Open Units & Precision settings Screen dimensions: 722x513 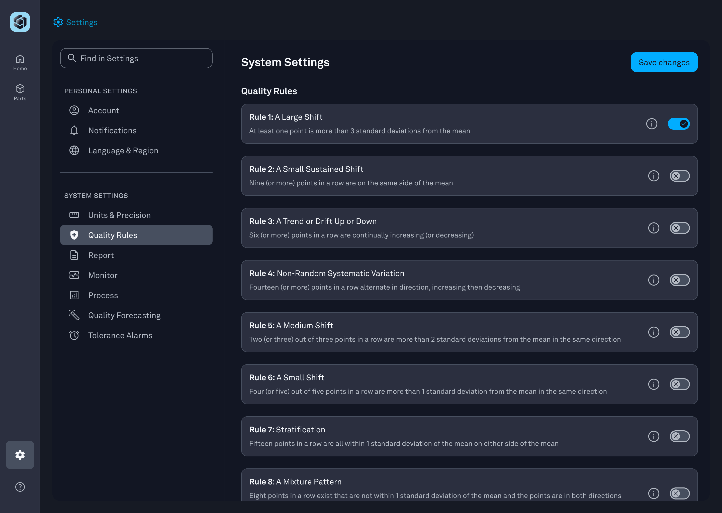[x=119, y=215]
